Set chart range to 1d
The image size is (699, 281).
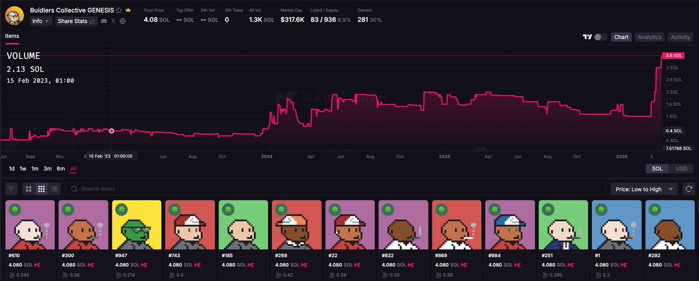(x=12, y=169)
